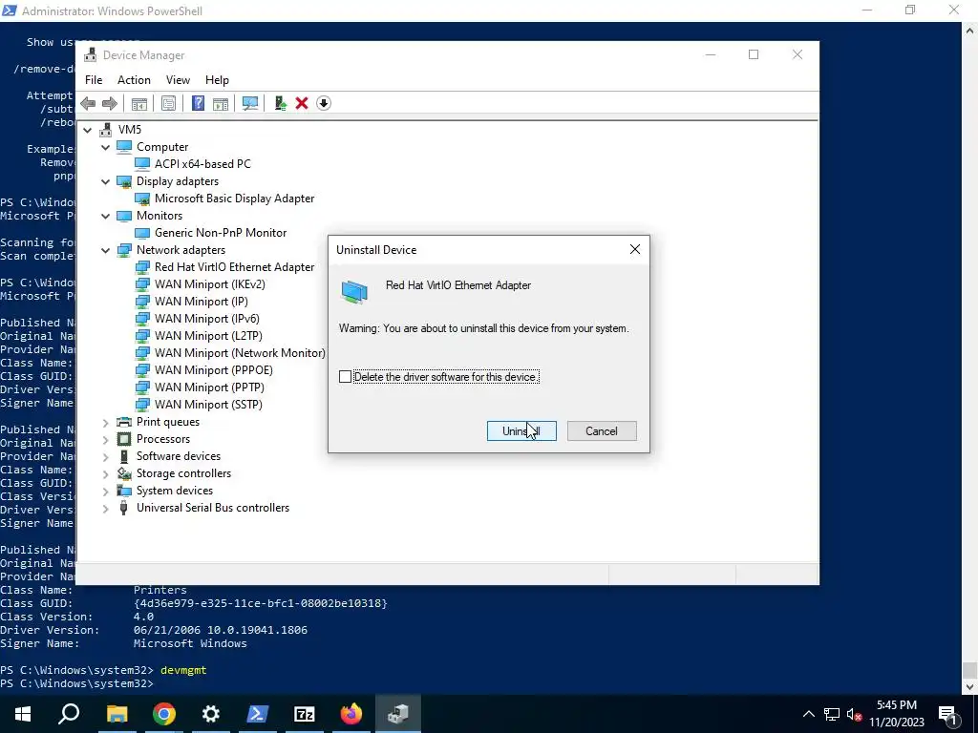Image resolution: width=978 pixels, height=733 pixels.
Task: Expand the Storage controllers category
Action: click(105, 473)
